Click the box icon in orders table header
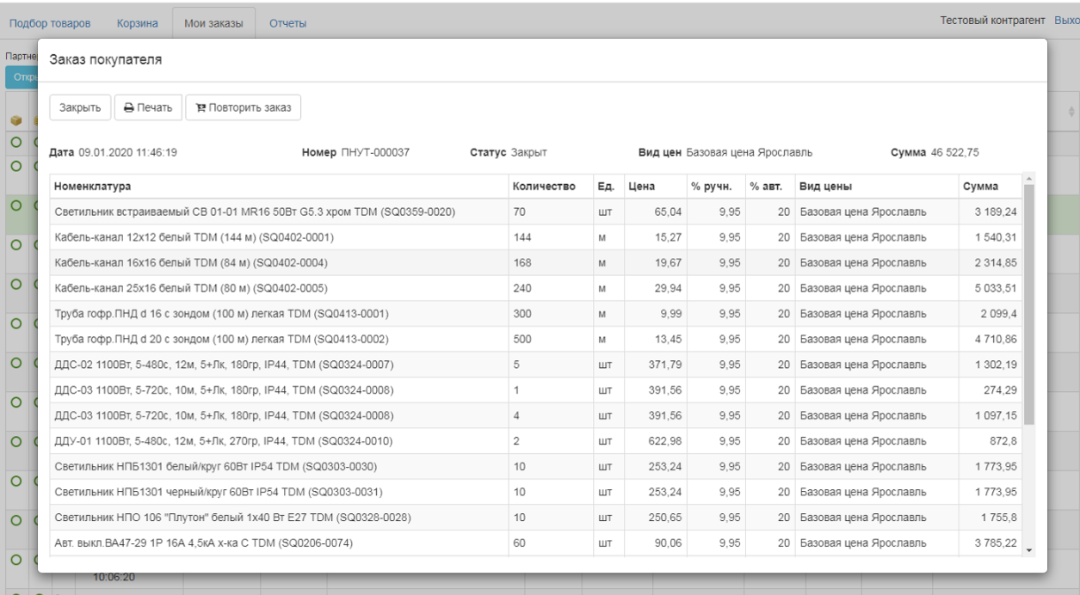The height and width of the screenshot is (595, 1080). pos(15,121)
